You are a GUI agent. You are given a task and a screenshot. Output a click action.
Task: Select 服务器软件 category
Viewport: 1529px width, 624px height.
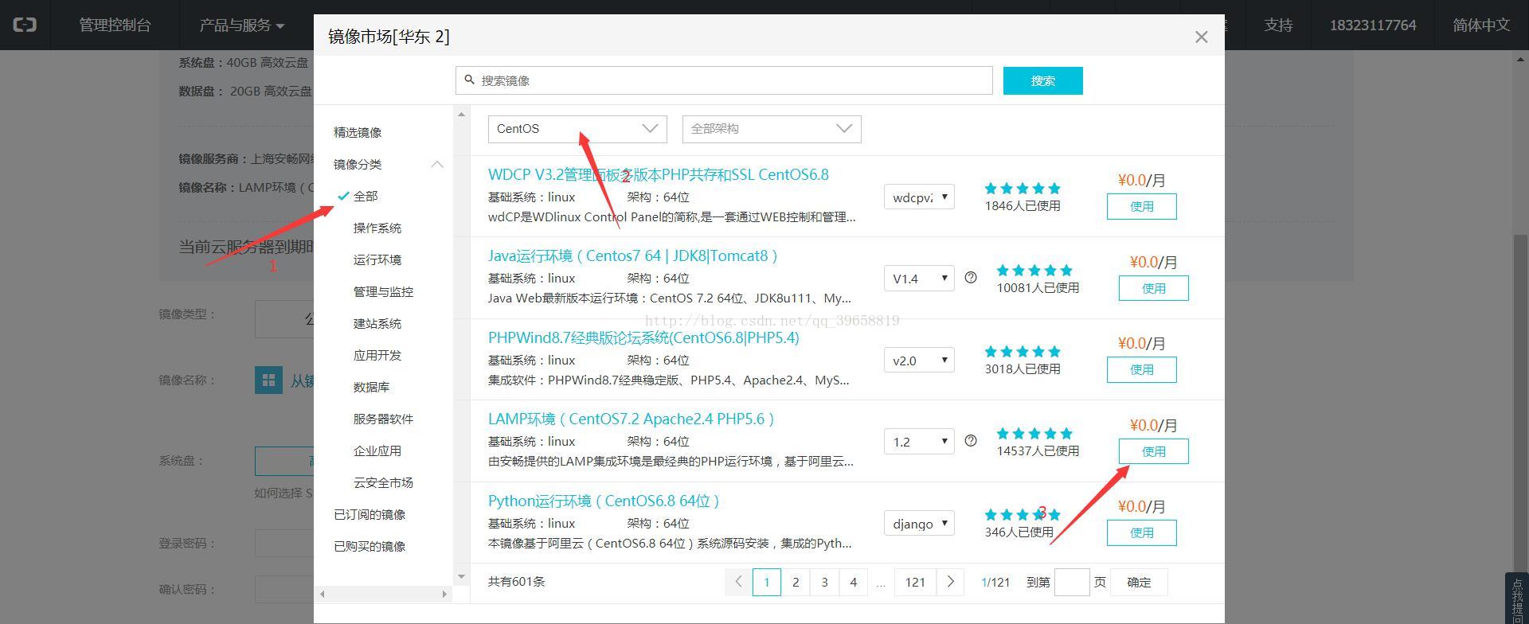383,419
